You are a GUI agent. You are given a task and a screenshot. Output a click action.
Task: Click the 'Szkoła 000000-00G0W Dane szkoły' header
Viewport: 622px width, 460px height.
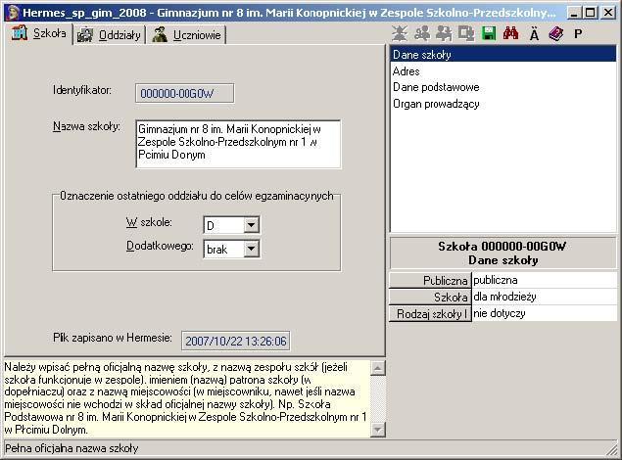pyautogui.click(x=503, y=253)
